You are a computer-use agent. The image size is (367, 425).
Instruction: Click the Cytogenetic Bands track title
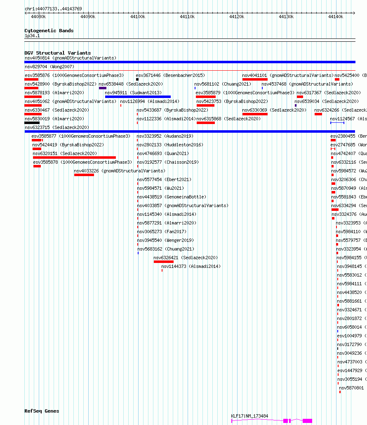coord(49,31)
